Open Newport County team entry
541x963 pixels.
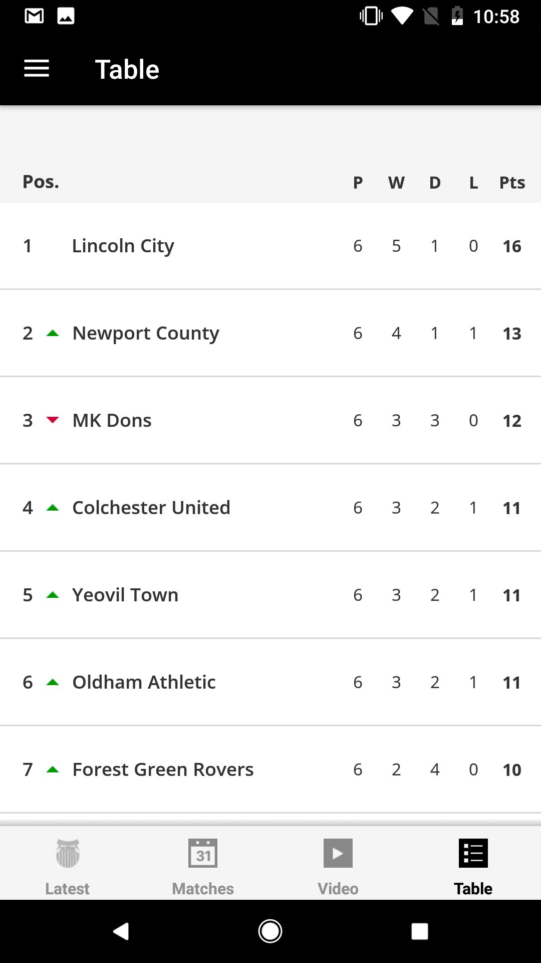(146, 333)
